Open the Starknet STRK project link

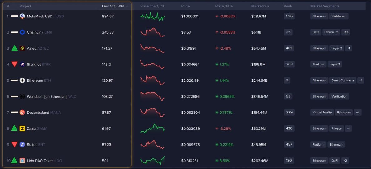coord(39,64)
